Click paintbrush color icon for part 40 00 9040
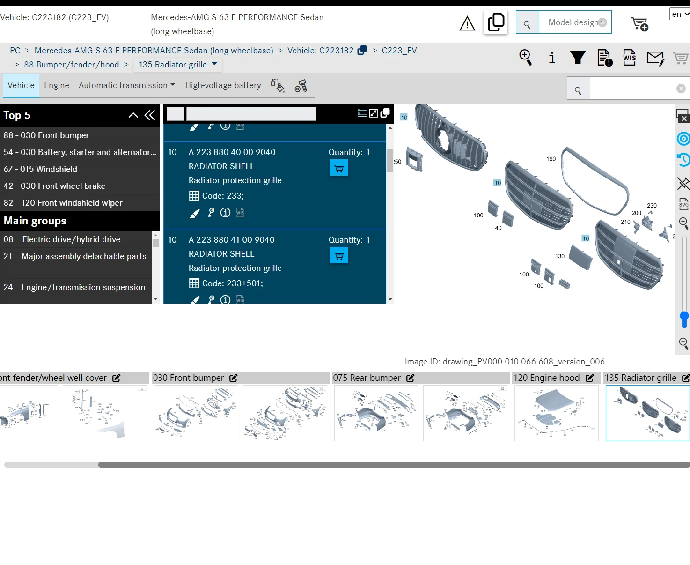Image resolution: width=690 pixels, height=565 pixels. [195, 214]
